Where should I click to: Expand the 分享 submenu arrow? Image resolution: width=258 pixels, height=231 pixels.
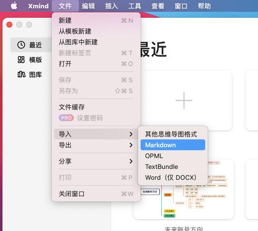coord(131,162)
